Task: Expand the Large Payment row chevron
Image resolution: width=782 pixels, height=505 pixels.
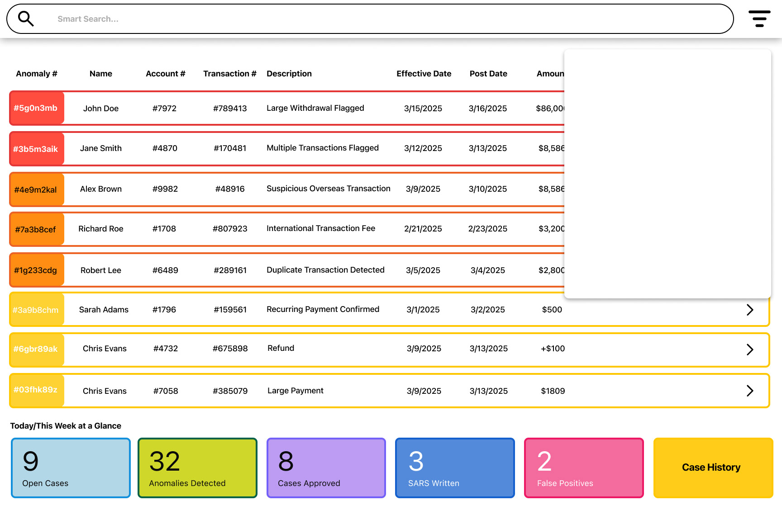Action: click(750, 391)
